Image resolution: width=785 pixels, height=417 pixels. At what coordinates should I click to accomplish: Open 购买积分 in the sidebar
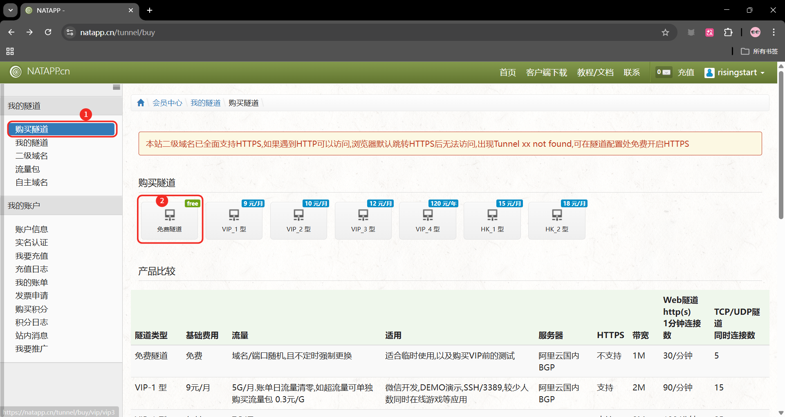(x=32, y=309)
